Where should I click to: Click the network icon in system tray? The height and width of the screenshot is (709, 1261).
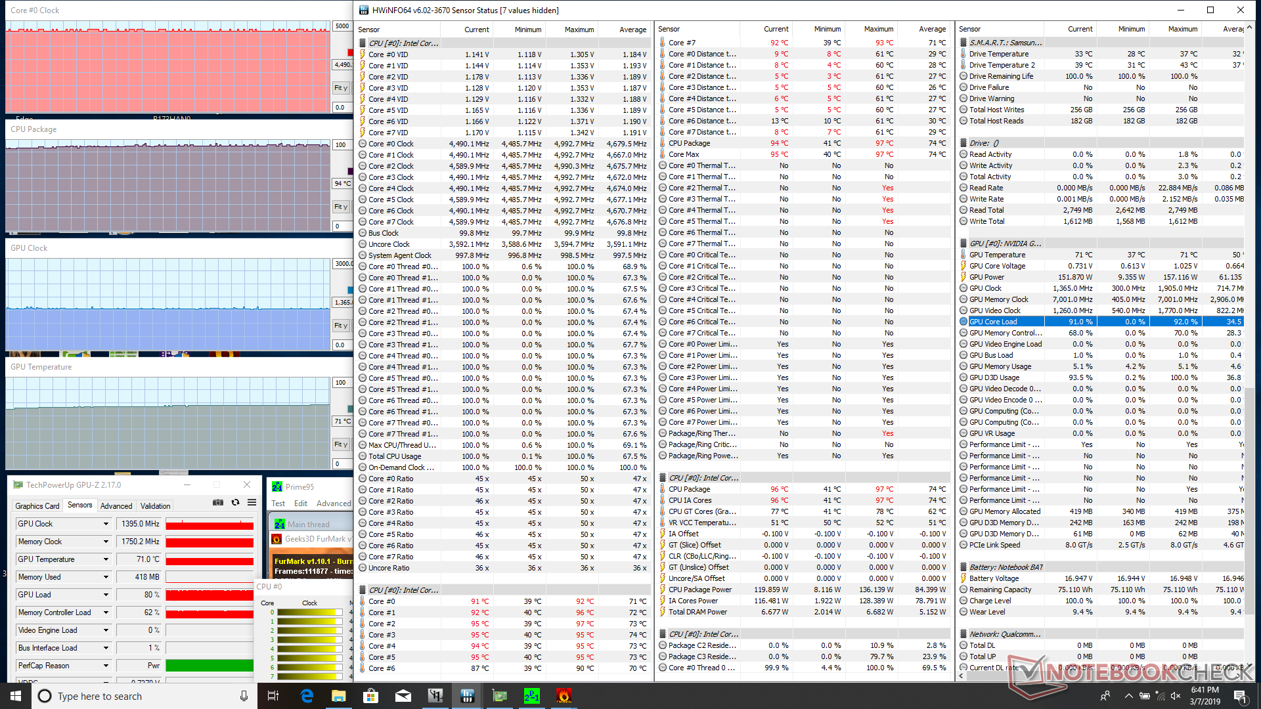(1161, 696)
